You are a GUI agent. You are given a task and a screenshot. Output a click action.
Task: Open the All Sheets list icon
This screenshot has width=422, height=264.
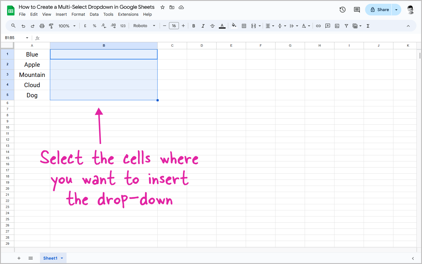(x=31, y=258)
